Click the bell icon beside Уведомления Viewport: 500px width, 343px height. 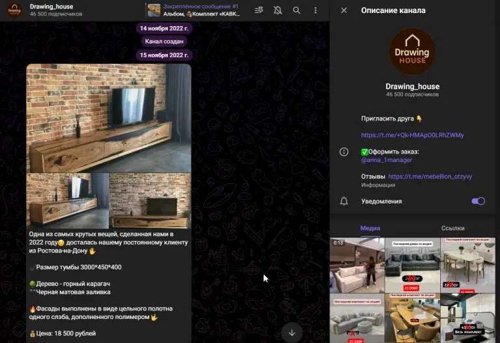(344, 201)
